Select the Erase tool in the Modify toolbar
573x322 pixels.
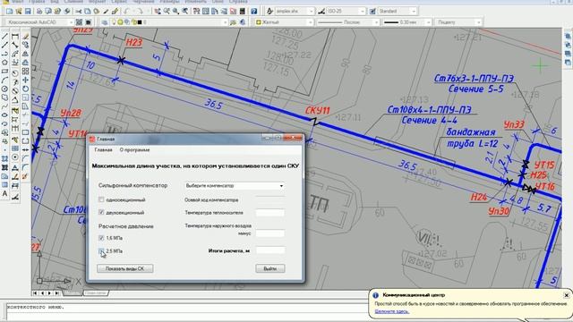tap(25, 37)
